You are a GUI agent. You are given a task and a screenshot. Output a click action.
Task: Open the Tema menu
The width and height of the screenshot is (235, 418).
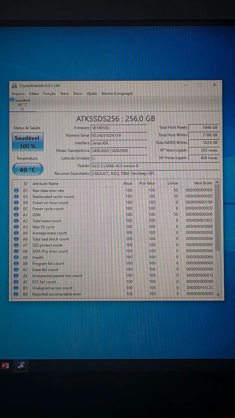point(65,94)
